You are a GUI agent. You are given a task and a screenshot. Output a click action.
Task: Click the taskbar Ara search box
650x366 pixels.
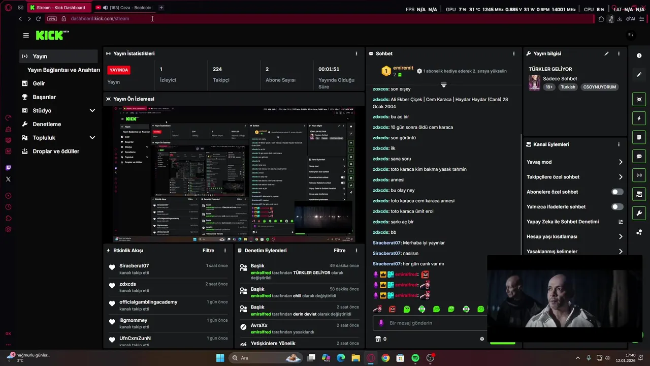pos(266,358)
